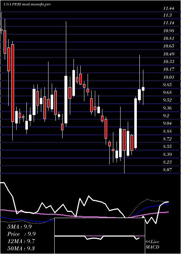Select the '5MA : 9.9' legend value
The image size is (181, 254).
[x=20, y=227]
